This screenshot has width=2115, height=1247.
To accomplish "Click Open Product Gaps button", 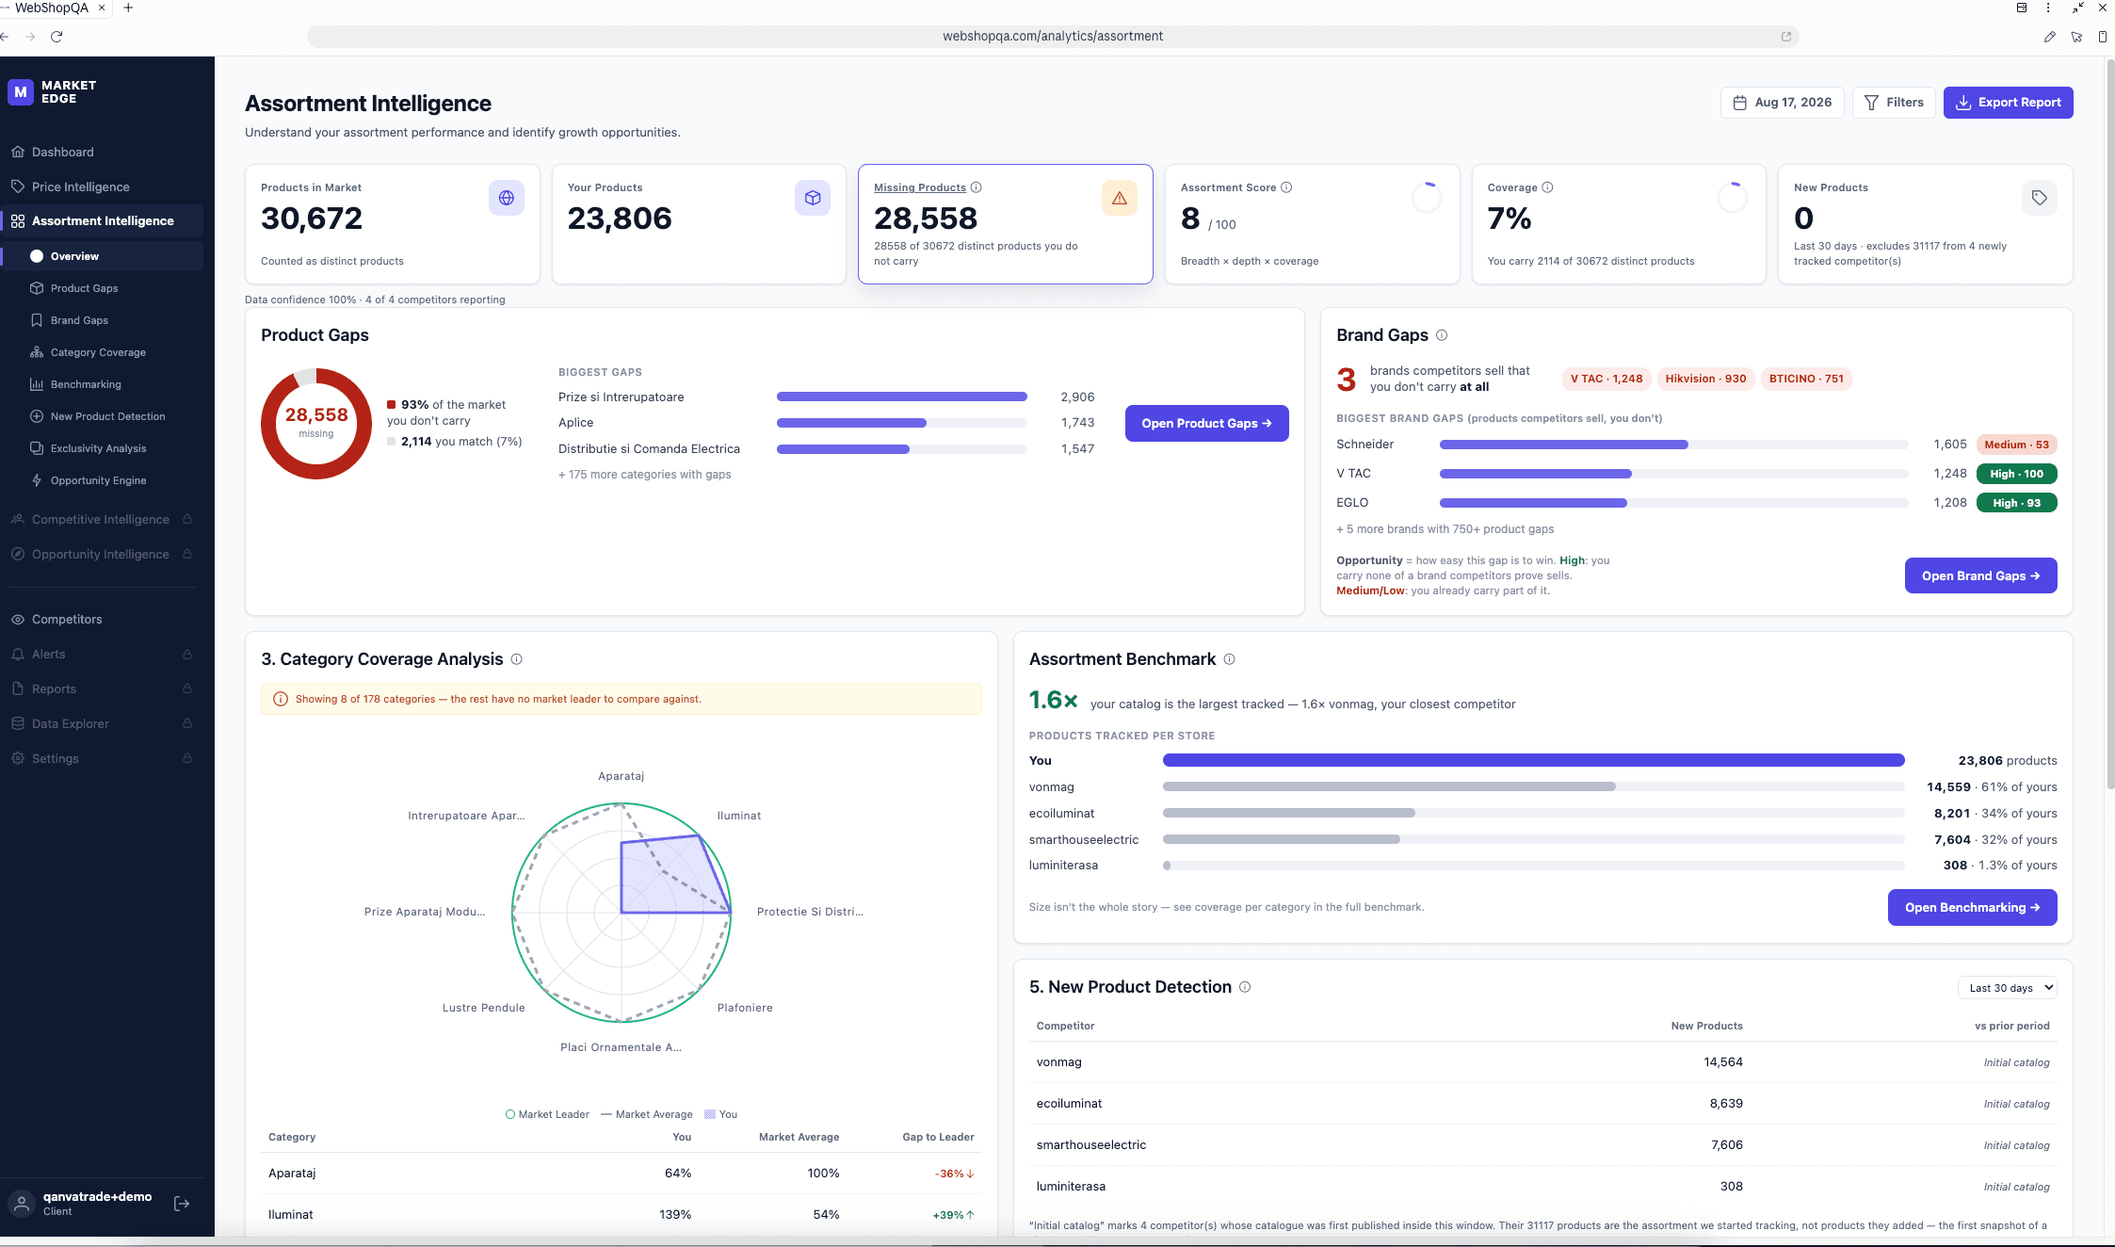I will pyautogui.click(x=1206, y=424).
